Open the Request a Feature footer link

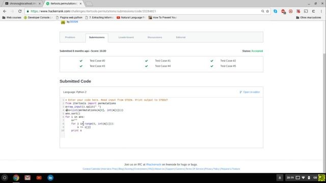click(x=230, y=169)
